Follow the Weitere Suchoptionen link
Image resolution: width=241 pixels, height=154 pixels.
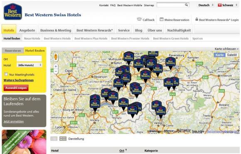(x=19, y=80)
